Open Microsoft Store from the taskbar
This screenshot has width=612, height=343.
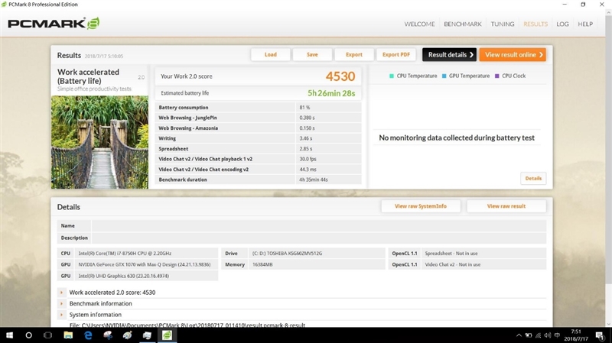(x=109, y=335)
